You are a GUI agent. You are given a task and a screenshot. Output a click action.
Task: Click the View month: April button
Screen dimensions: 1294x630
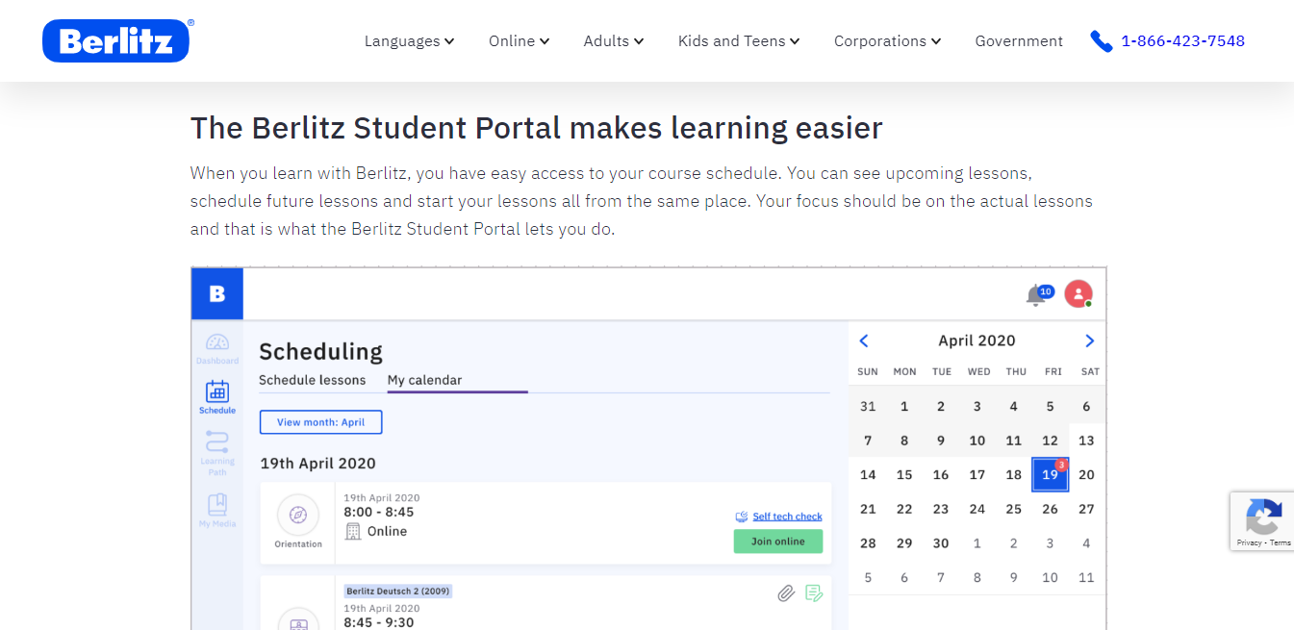tap(320, 422)
